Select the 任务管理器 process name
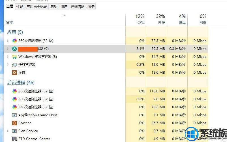Image resolution: width=227 pixels, height=142 pixels. click(27, 65)
